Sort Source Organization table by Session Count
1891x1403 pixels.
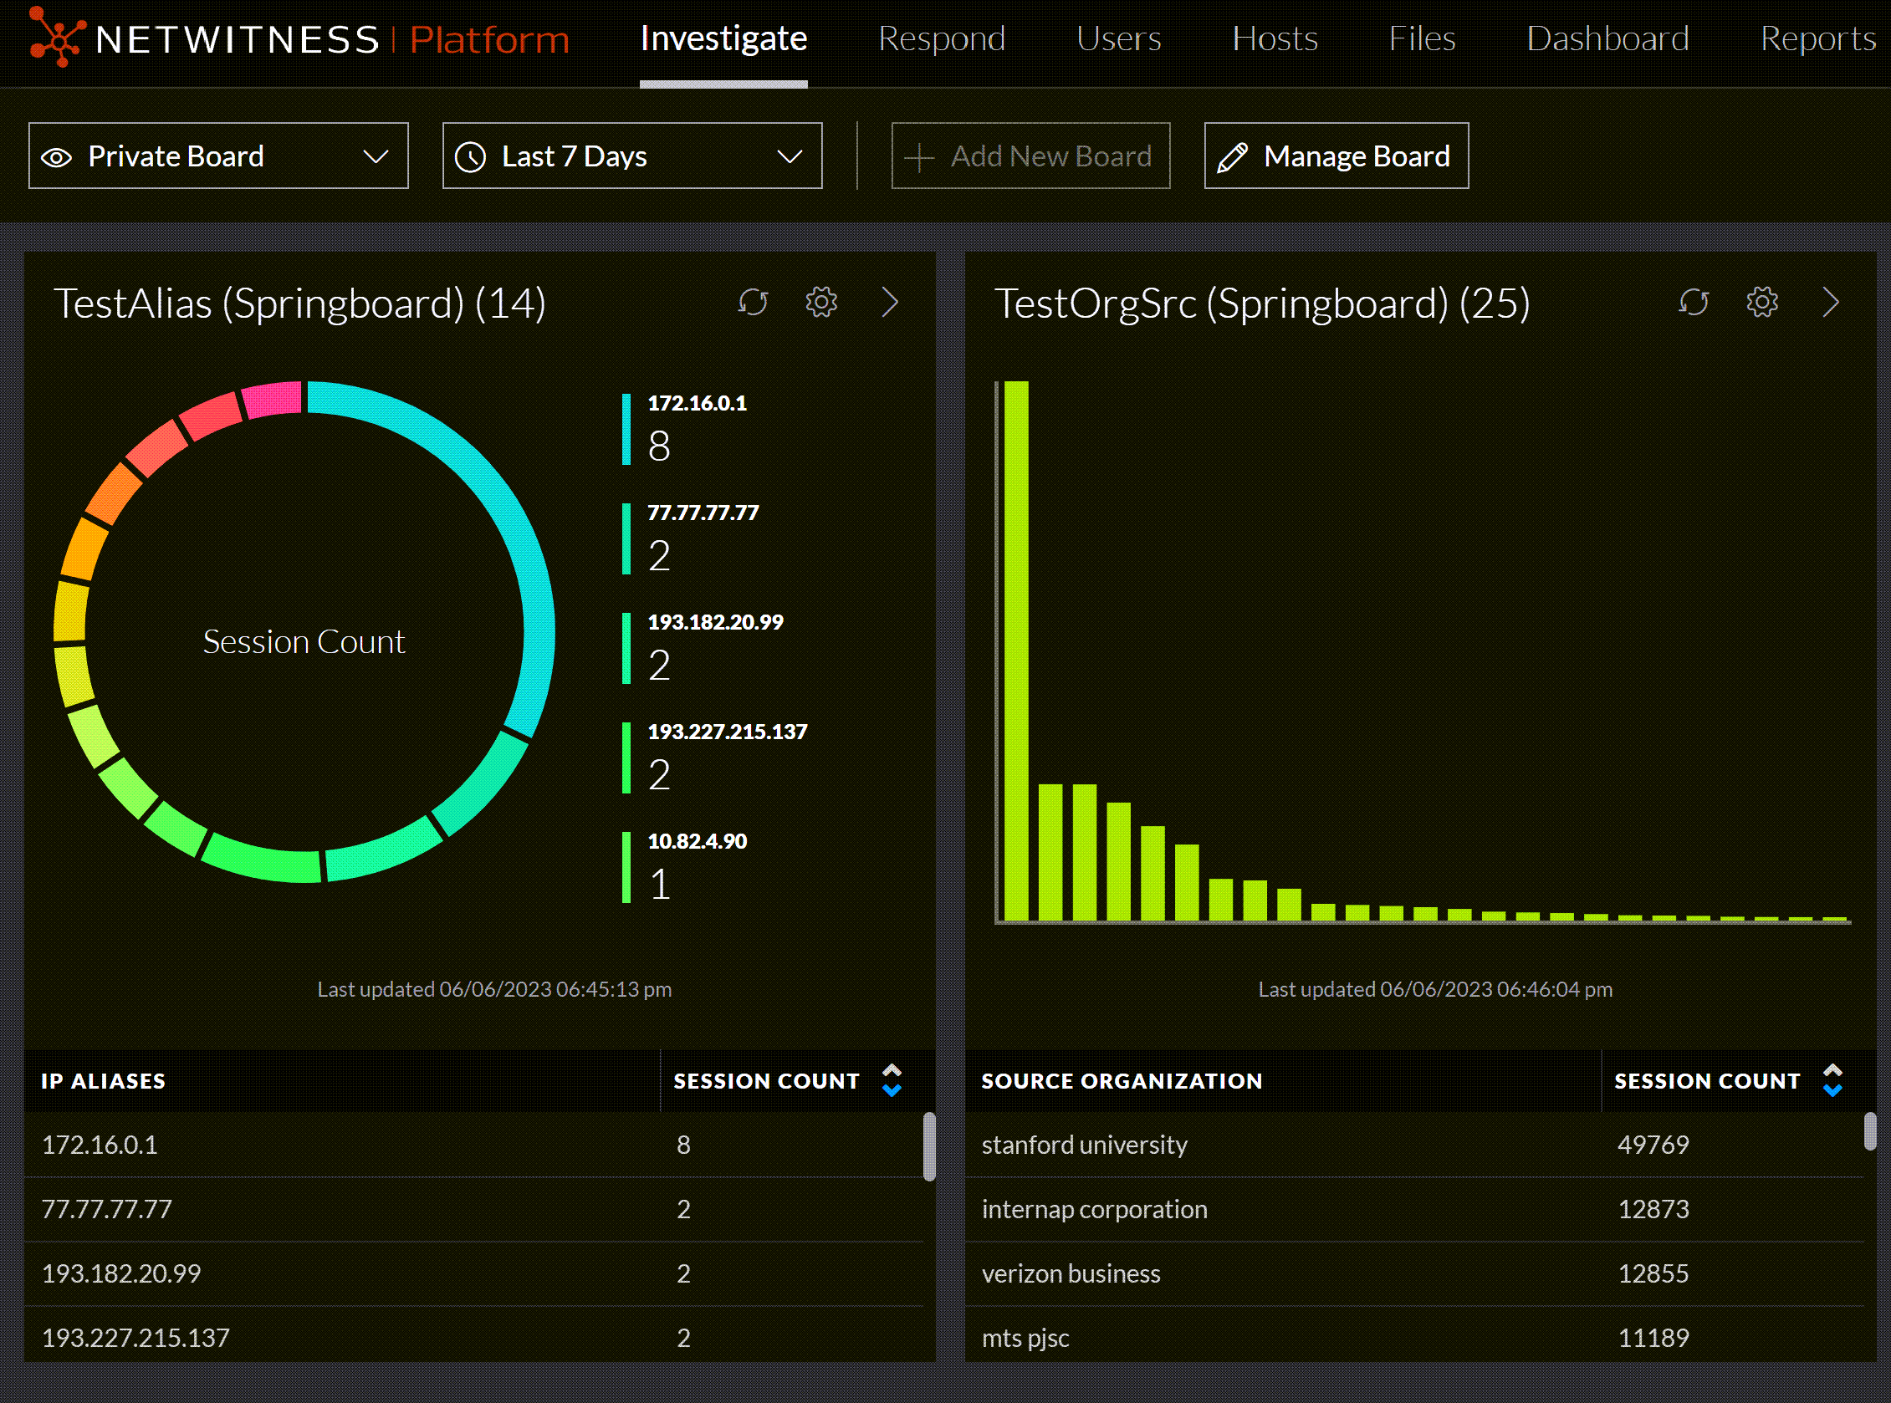click(x=1832, y=1080)
